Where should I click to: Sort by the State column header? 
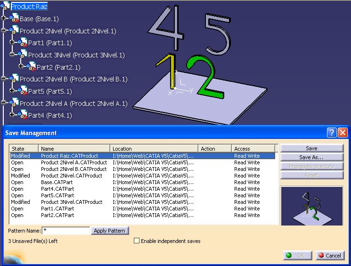(24, 149)
